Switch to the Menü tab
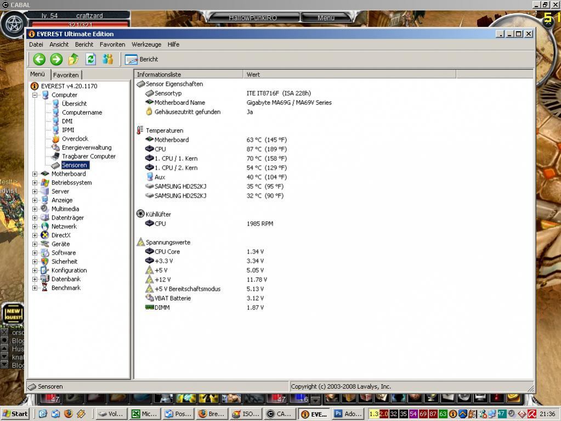 click(38, 74)
